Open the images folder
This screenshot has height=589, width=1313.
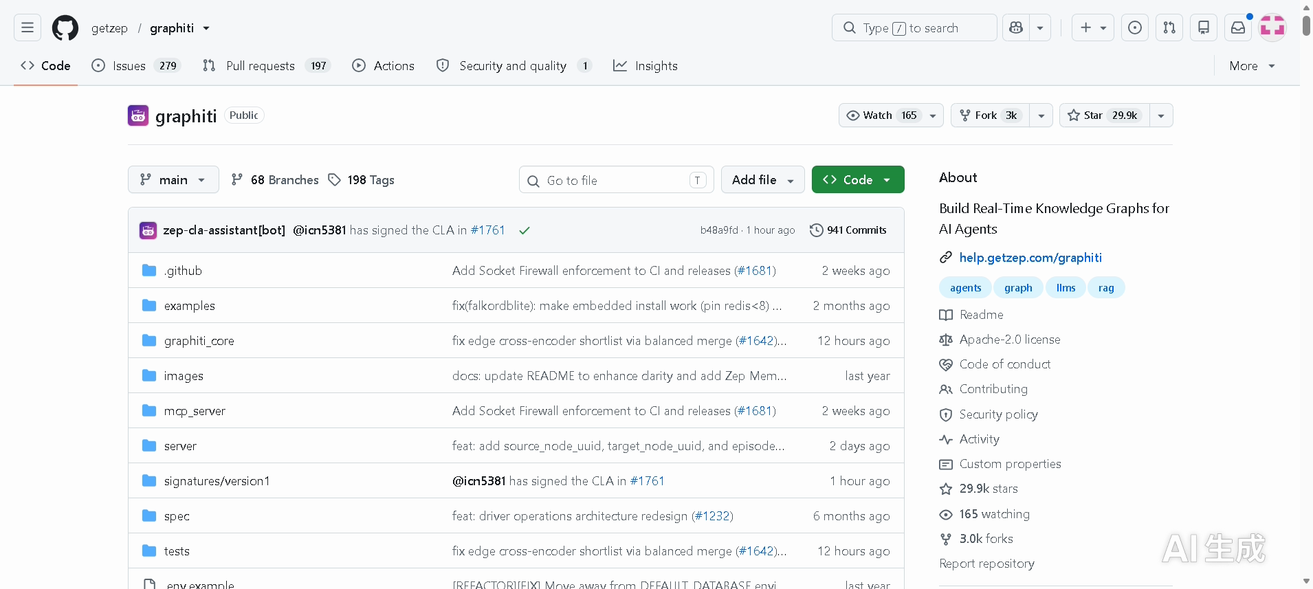click(184, 376)
